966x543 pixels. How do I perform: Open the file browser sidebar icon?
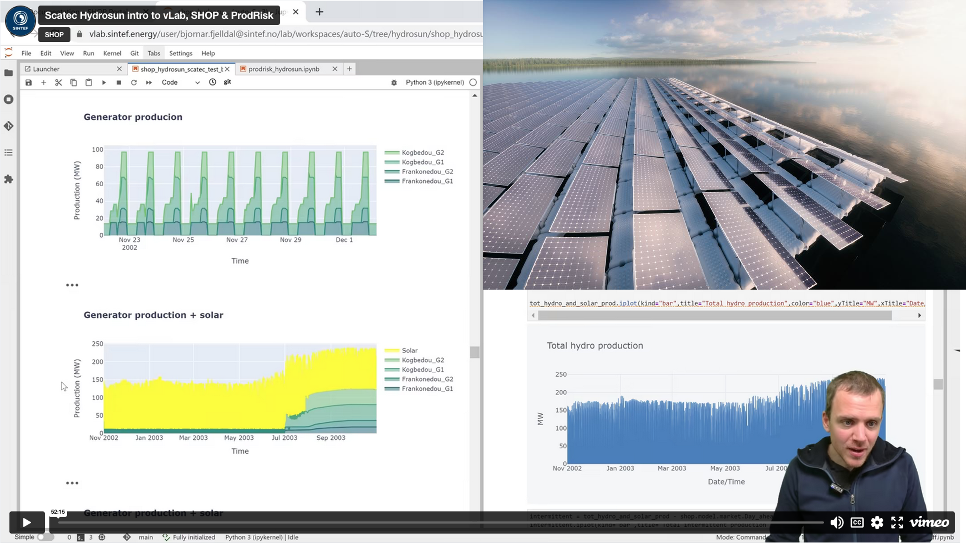[8, 73]
